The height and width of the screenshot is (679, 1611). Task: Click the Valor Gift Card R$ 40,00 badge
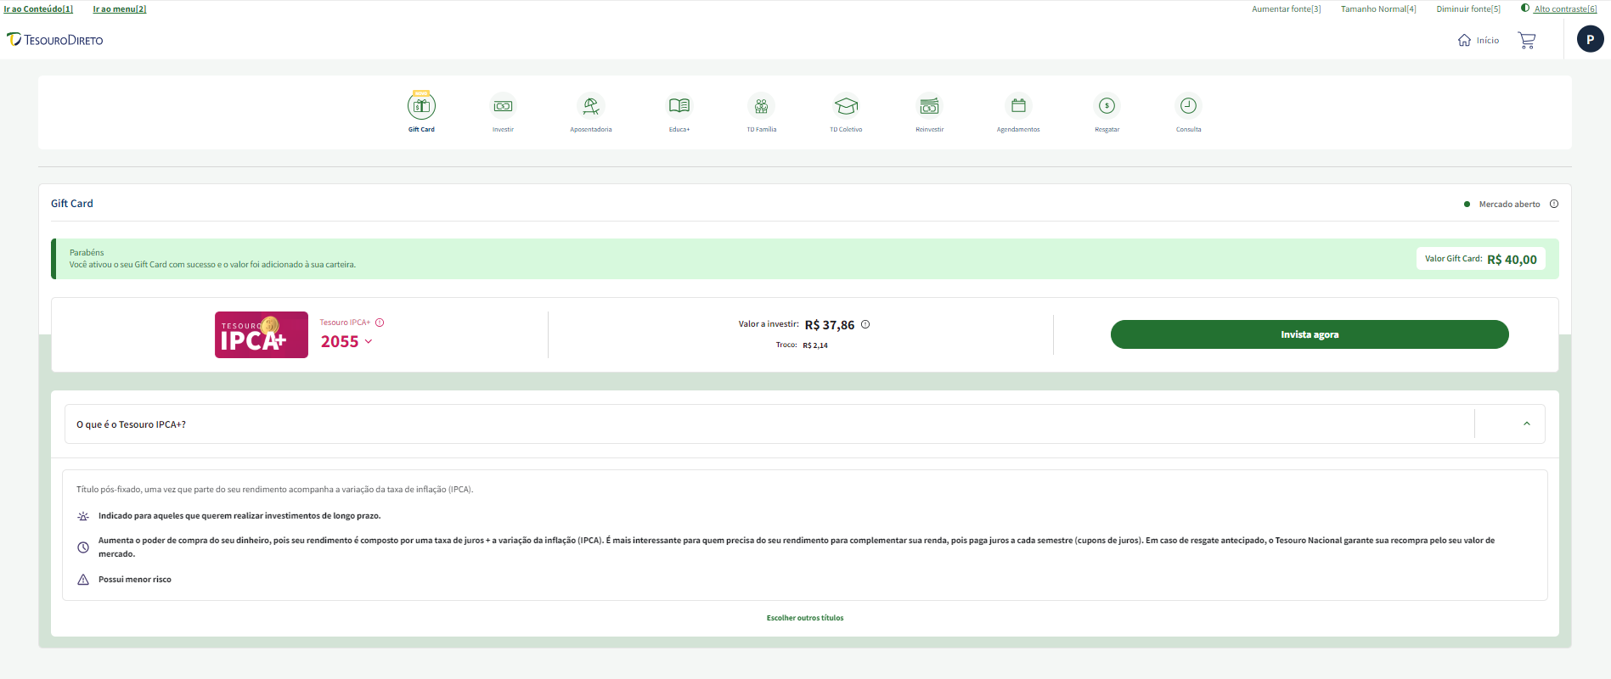[1481, 259]
